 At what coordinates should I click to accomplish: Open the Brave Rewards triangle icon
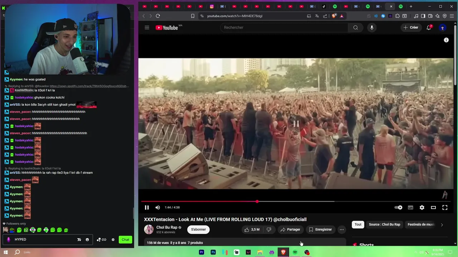342,16
